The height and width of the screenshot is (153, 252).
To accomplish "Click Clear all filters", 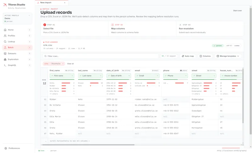I will coord(70,64).
